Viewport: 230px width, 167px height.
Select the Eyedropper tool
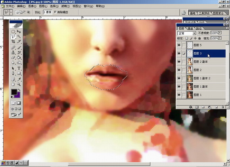[x=19, y=79]
